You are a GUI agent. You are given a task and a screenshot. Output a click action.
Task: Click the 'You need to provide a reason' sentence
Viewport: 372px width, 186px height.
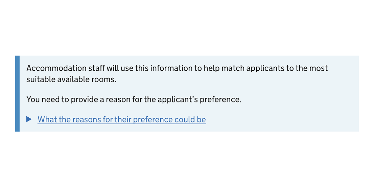[134, 100]
